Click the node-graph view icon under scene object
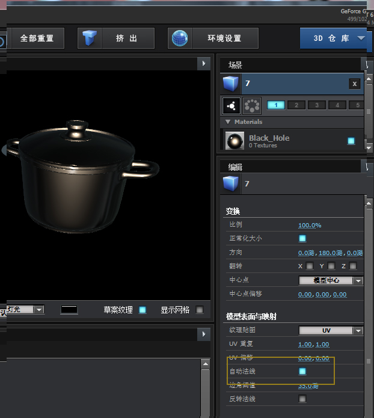 tap(231, 106)
